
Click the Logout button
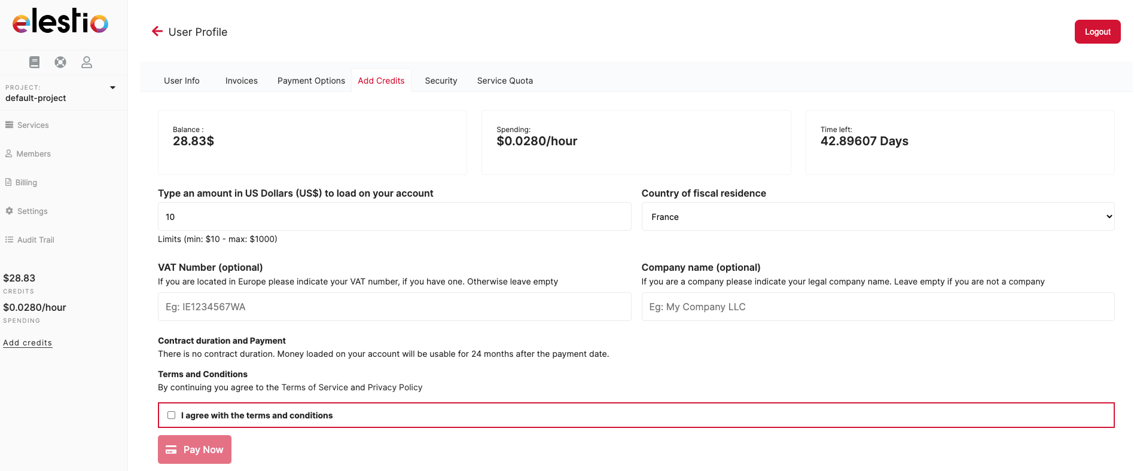[1097, 32]
